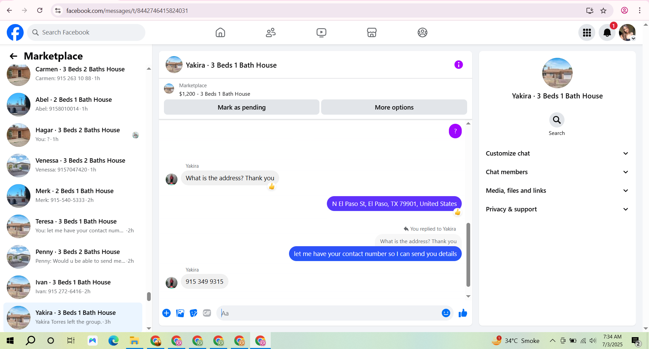Click the browser back arrow
The height and width of the screenshot is (349, 649).
coord(9,10)
